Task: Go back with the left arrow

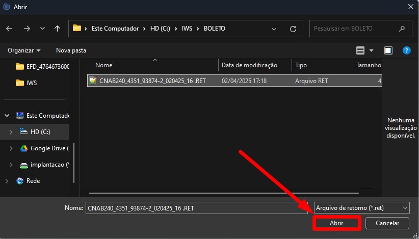Action: pyautogui.click(x=9, y=29)
